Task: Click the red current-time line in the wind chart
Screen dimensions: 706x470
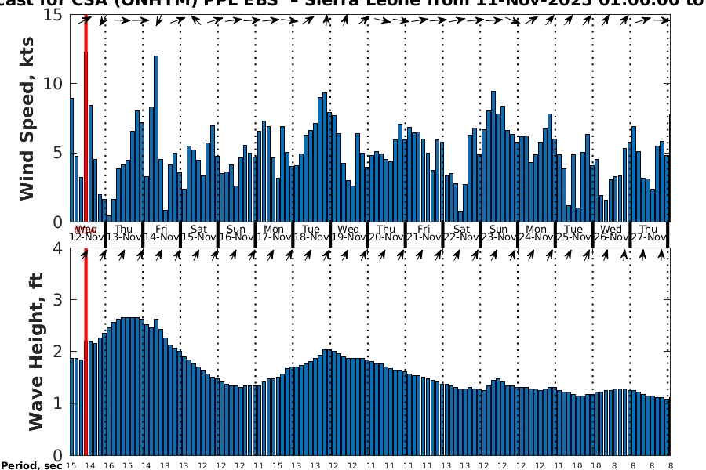Action: click(86, 117)
